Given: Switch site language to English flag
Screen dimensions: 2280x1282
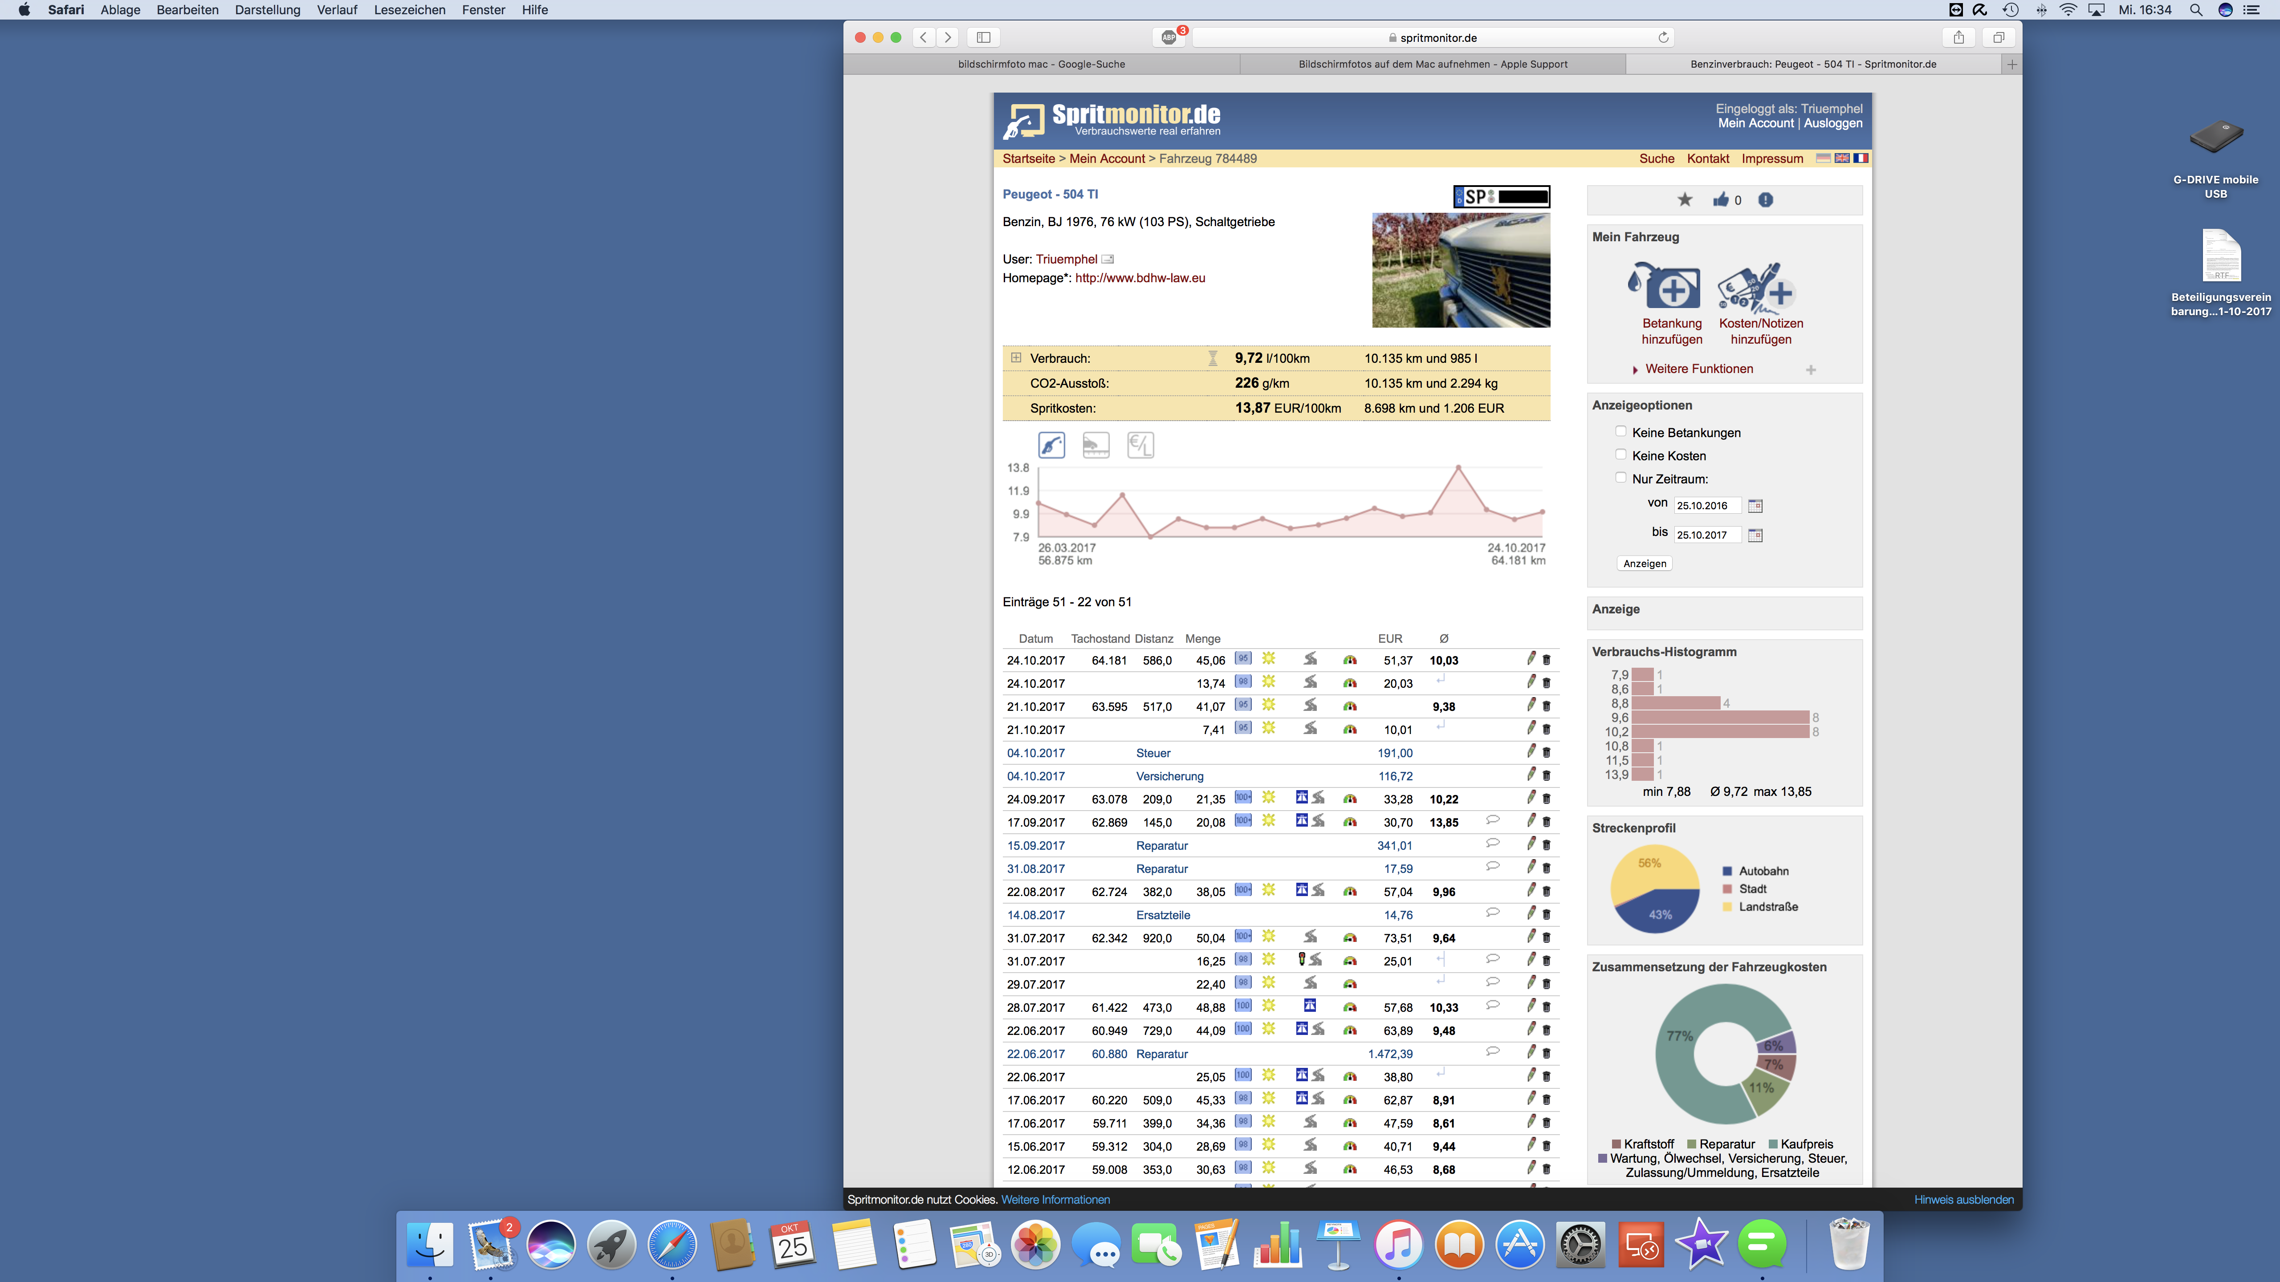Looking at the screenshot, I should coord(1842,158).
